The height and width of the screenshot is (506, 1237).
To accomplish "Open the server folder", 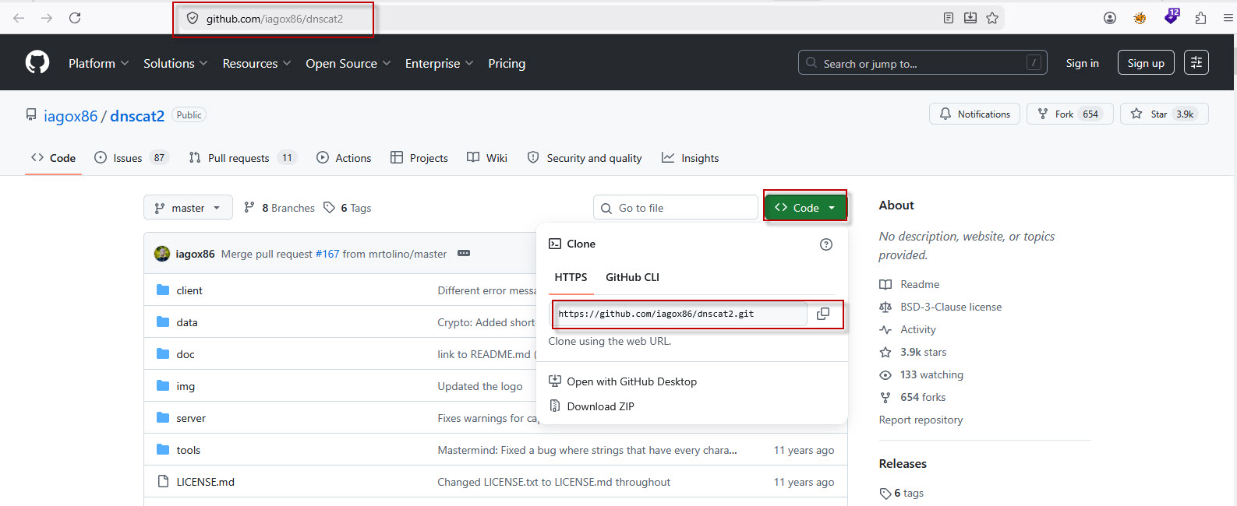I will tap(191, 418).
